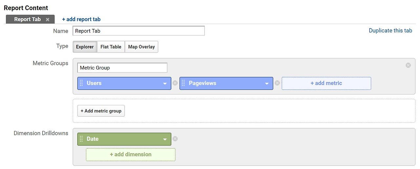Click the Name input field
The image size is (420, 169).
pyautogui.click(x=138, y=31)
